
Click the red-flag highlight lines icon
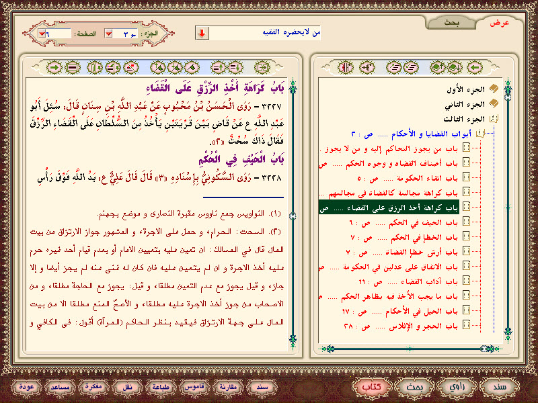[x=130, y=68]
